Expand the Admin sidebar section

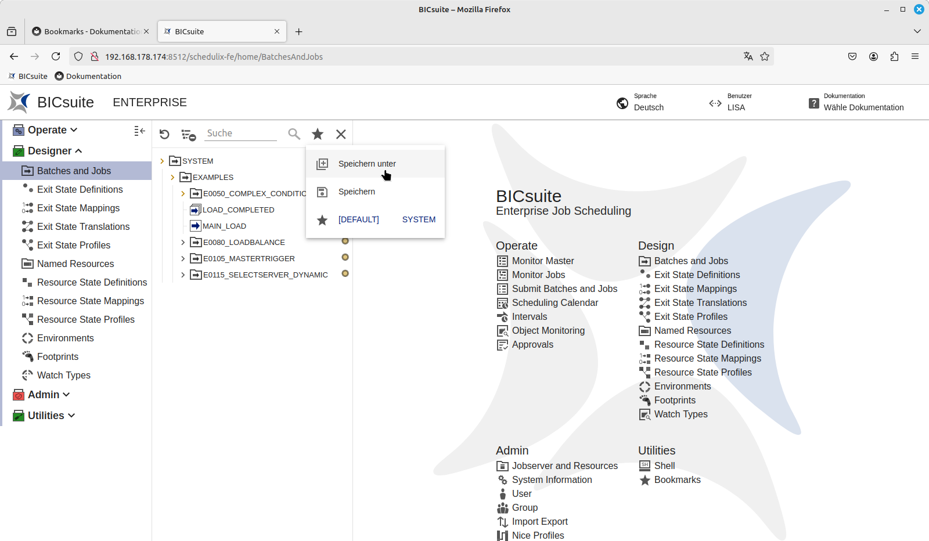tap(49, 395)
